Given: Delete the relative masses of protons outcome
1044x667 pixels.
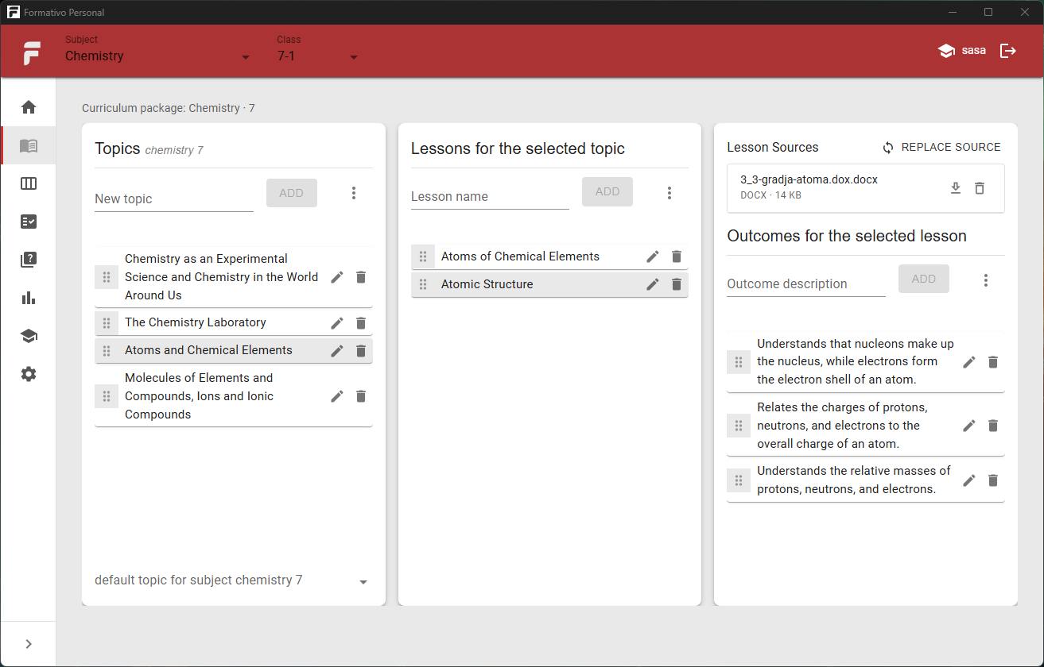Looking at the screenshot, I should 993,480.
